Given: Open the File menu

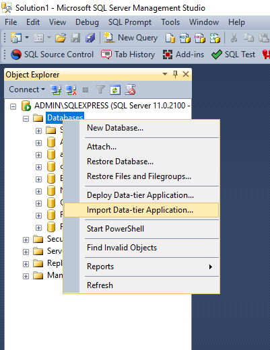Looking at the screenshot, I should (11, 22).
